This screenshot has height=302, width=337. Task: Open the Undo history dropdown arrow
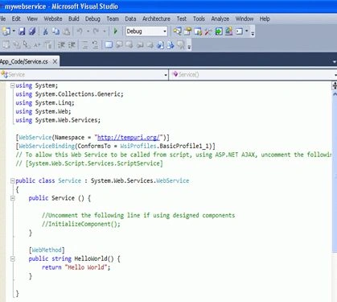(88, 31)
